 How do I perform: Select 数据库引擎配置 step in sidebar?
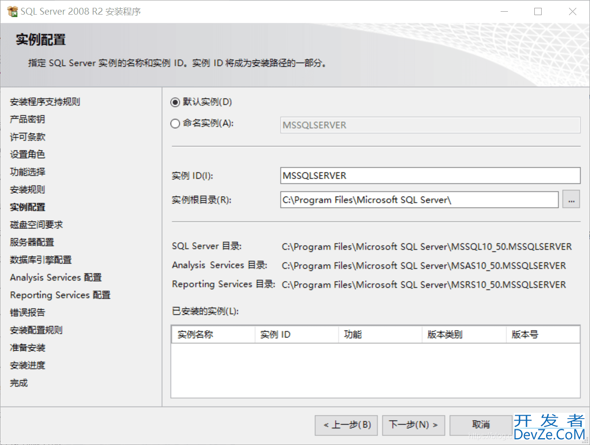click(41, 260)
